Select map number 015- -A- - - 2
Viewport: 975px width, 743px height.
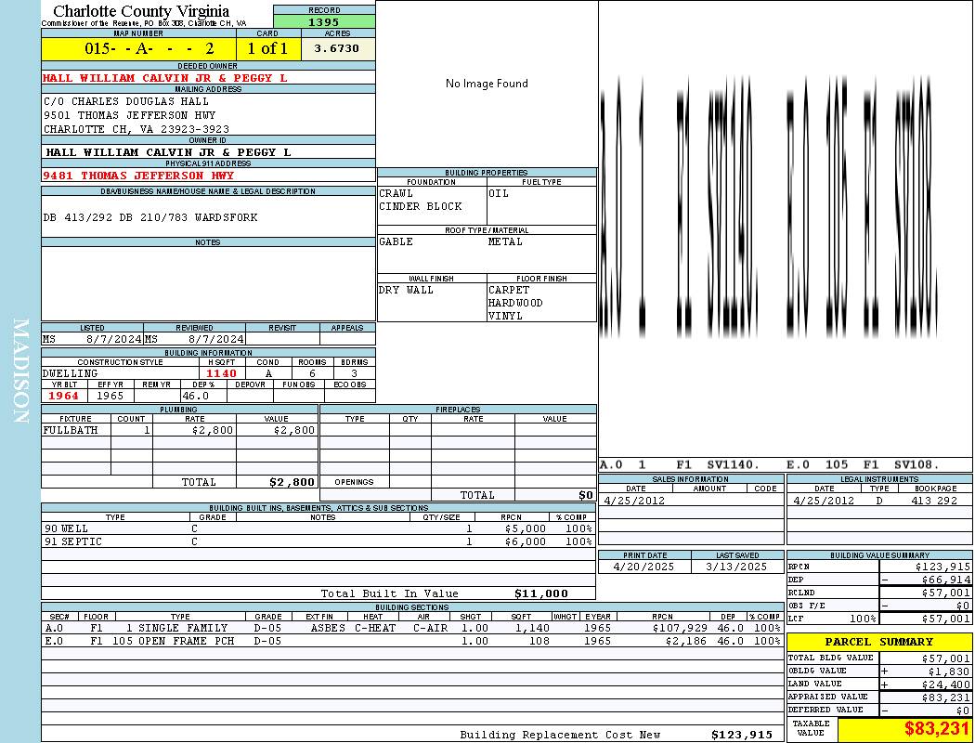click(x=149, y=48)
